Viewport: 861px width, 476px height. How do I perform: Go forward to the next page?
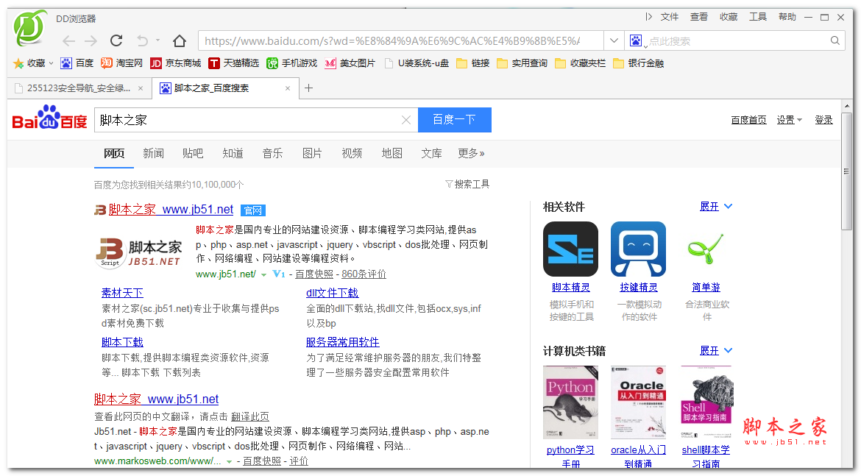point(91,41)
